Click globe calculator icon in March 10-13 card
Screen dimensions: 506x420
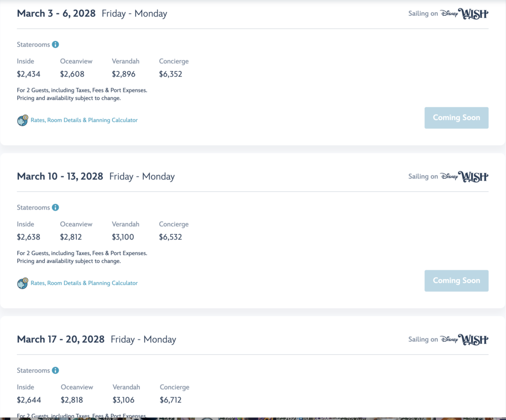23,283
